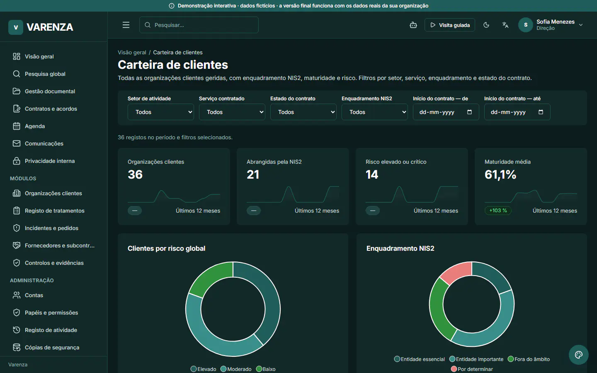Click the Varenza logo icon

click(16, 27)
